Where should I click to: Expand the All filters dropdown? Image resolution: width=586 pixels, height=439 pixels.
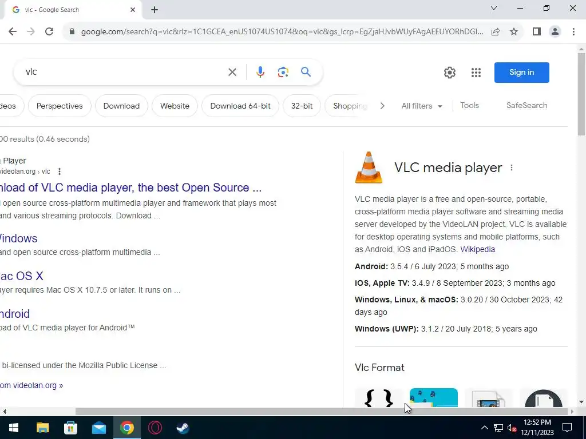(x=422, y=106)
